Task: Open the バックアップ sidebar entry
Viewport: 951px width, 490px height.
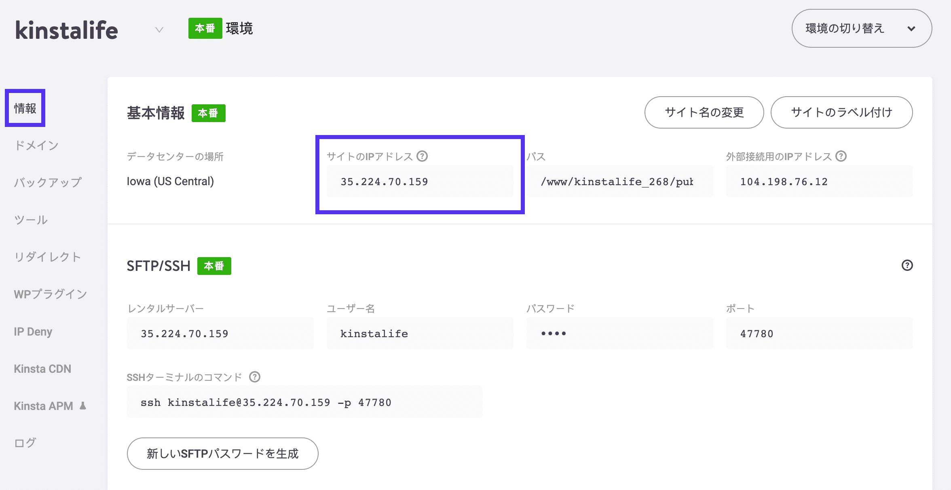Action: 47,182
